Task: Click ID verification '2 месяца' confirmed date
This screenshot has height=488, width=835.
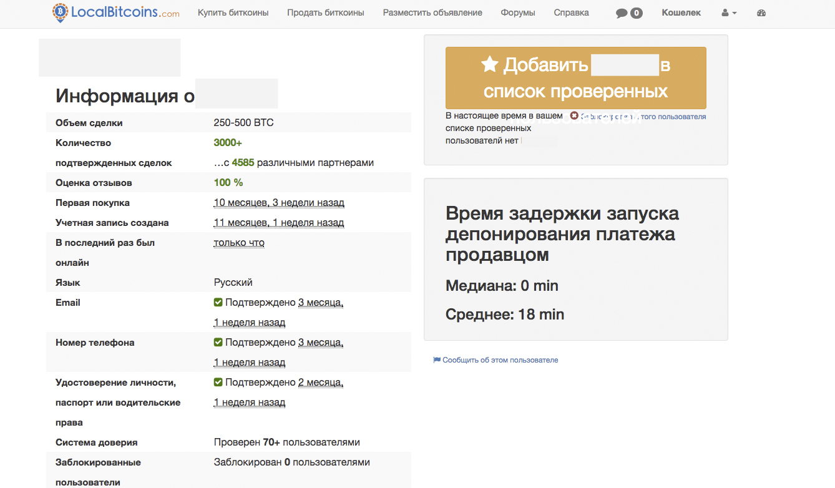Action: click(x=321, y=383)
